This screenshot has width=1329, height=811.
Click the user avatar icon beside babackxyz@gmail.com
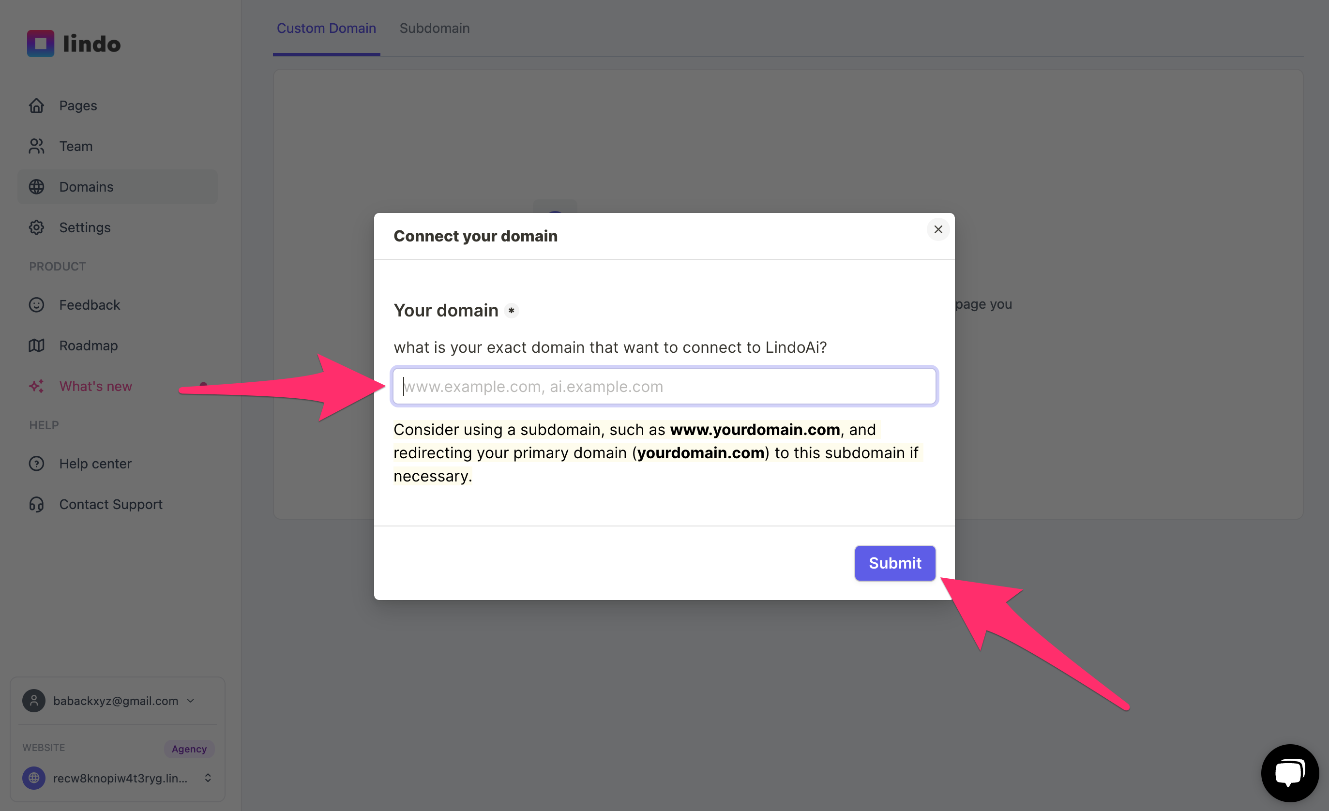(33, 701)
